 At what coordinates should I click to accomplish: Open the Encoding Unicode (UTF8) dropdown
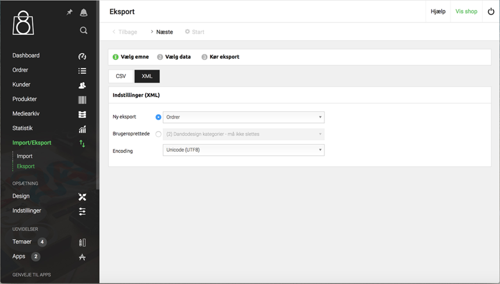[243, 150]
